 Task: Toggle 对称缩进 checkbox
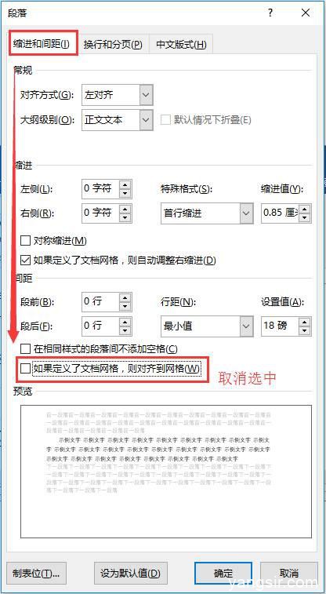(25, 241)
